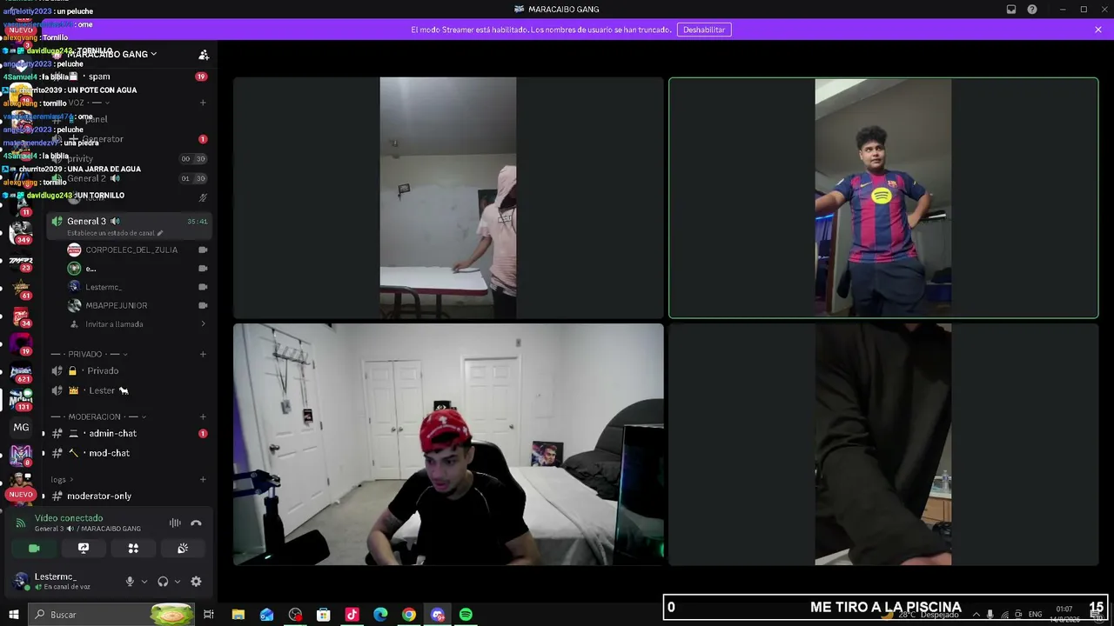Screen dimensions: 1114x626
Task: Deafen audio with the headphones icon
Action: (163, 582)
